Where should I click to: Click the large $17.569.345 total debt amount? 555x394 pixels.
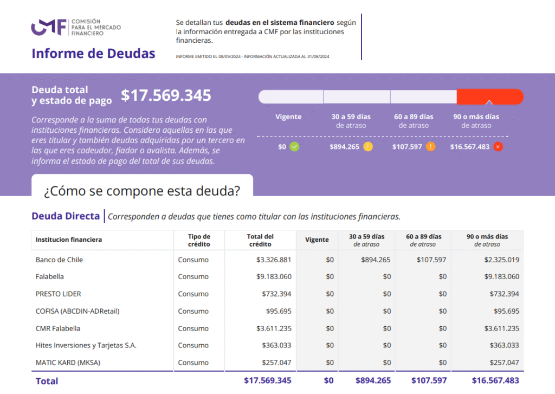click(x=166, y=96)
